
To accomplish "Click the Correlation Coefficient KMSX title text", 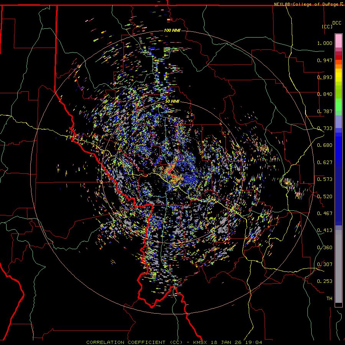I will (174, 342).
